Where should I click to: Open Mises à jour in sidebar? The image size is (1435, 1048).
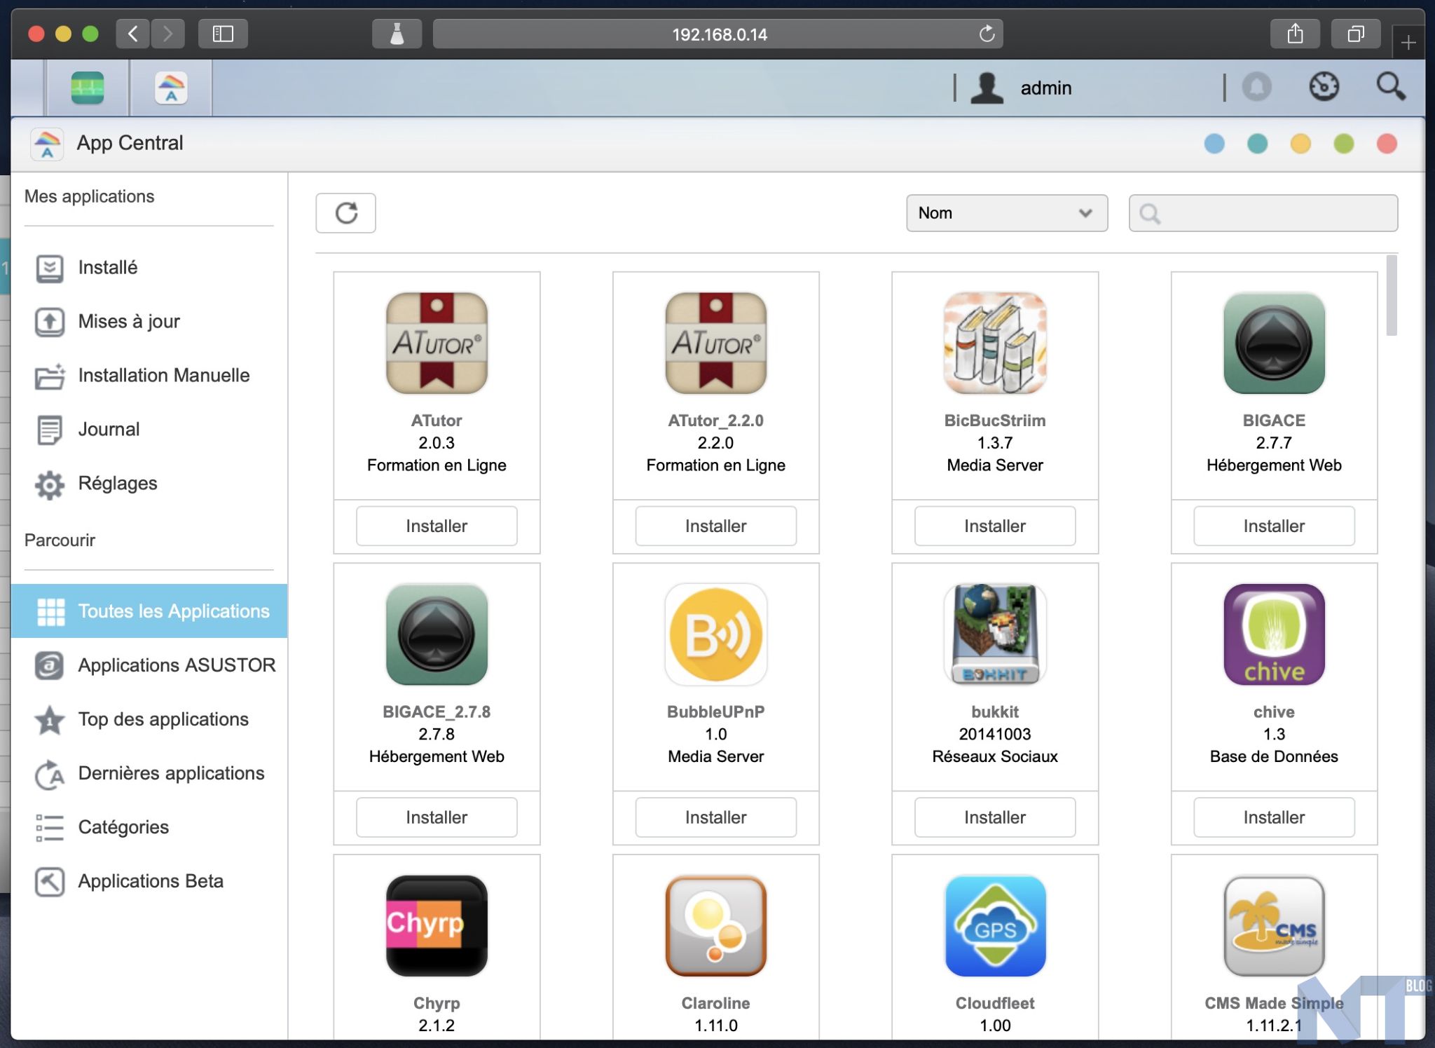point(128,322)
